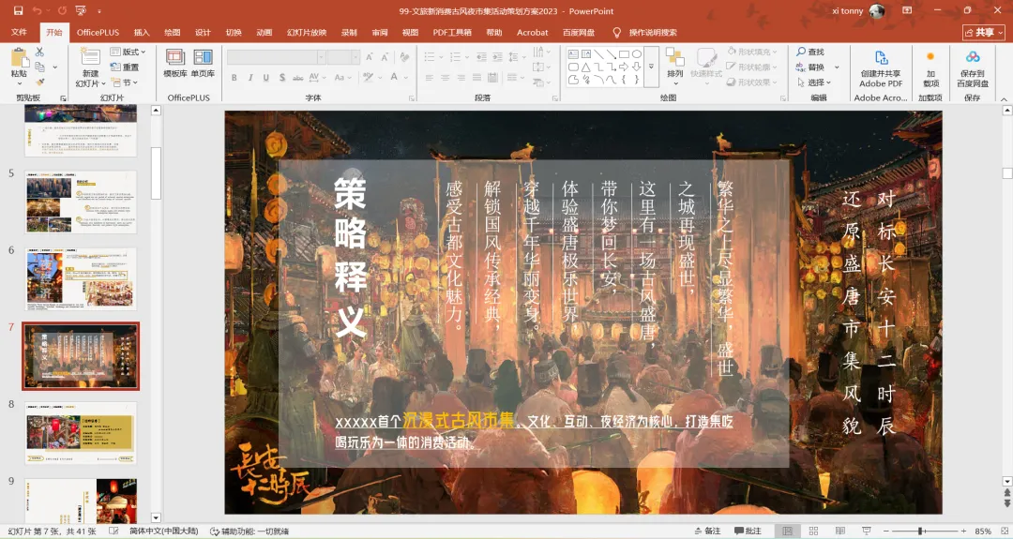Click the Format Painter brush icon
This screenshot has height=539, width=1013.
39,82
